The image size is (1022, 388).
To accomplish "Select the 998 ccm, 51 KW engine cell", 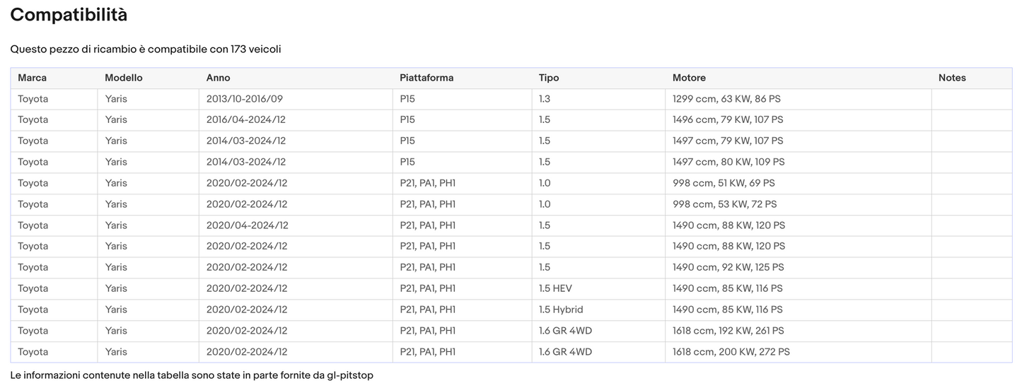I will 724,183.
